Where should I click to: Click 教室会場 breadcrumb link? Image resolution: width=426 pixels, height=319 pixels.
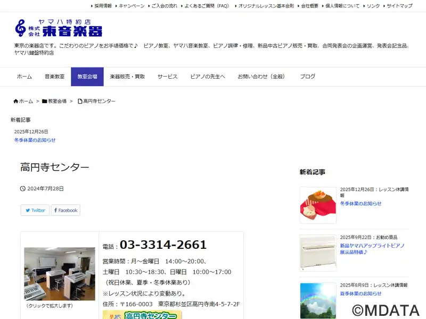[58, 101]
